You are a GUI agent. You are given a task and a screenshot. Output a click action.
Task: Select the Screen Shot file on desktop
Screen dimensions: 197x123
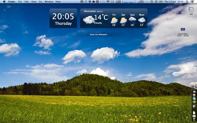coord(183,32)
